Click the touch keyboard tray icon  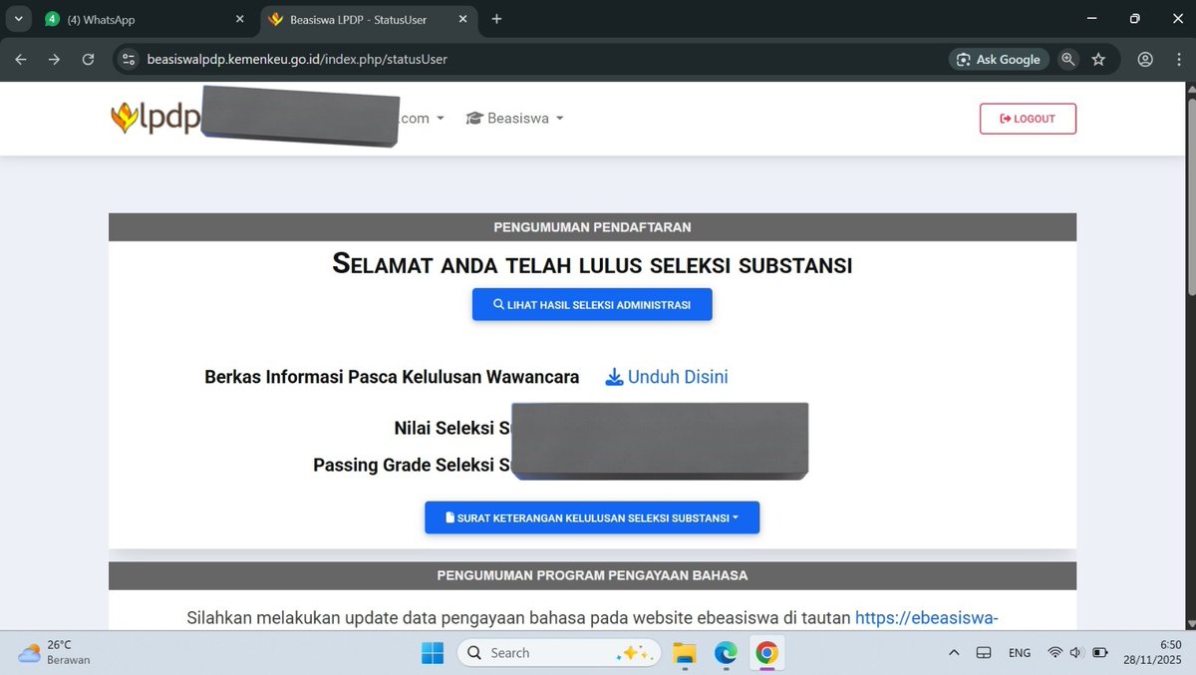pyautogui.click(x=984, y=653)
